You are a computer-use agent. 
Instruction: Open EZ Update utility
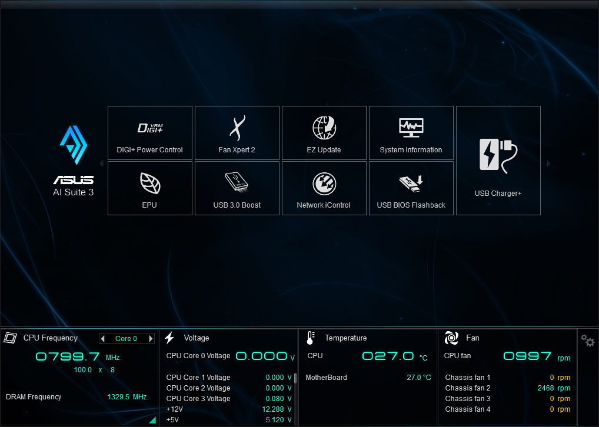click(x=324, y=133)
